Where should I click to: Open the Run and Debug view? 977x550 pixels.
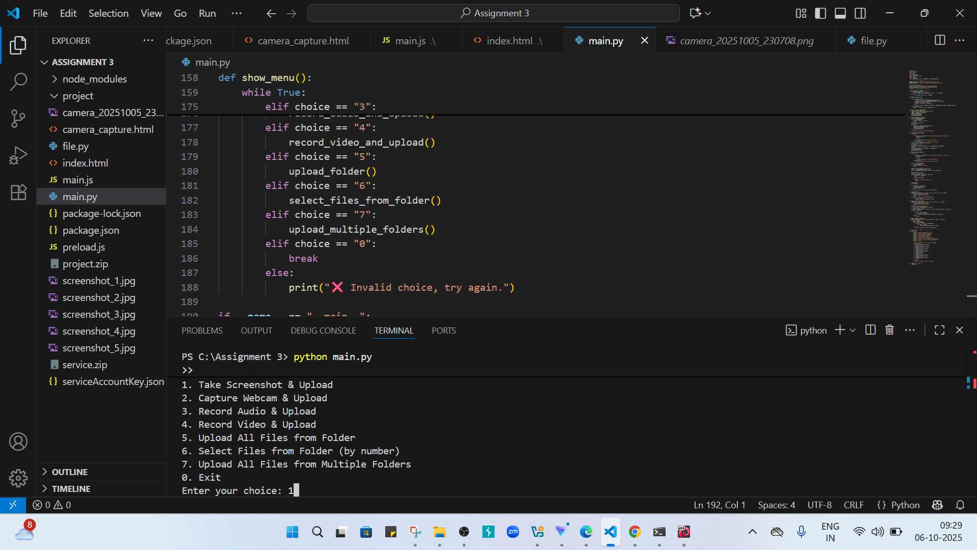pos(18,155)
